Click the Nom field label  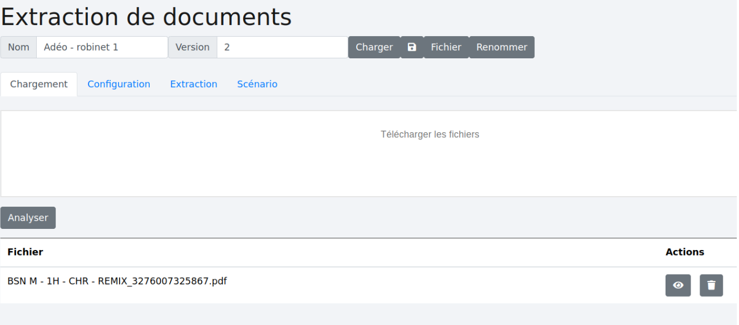pos(18,47)
